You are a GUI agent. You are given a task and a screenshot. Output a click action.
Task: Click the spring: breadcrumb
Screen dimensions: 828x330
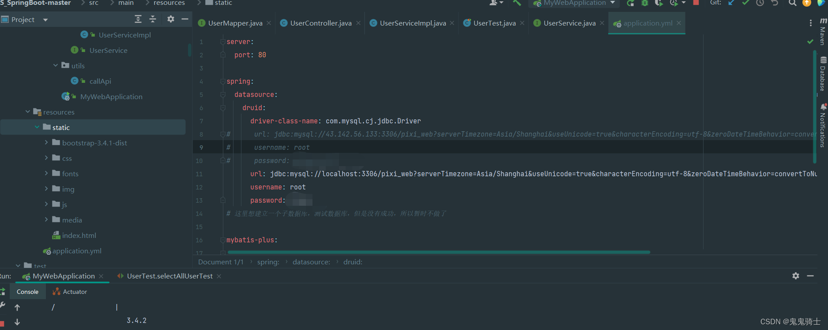tap(268, 262)
